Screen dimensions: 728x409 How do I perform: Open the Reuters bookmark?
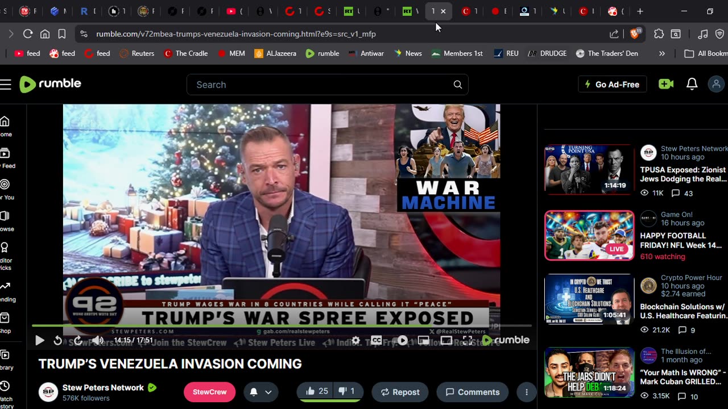(136, 53)
